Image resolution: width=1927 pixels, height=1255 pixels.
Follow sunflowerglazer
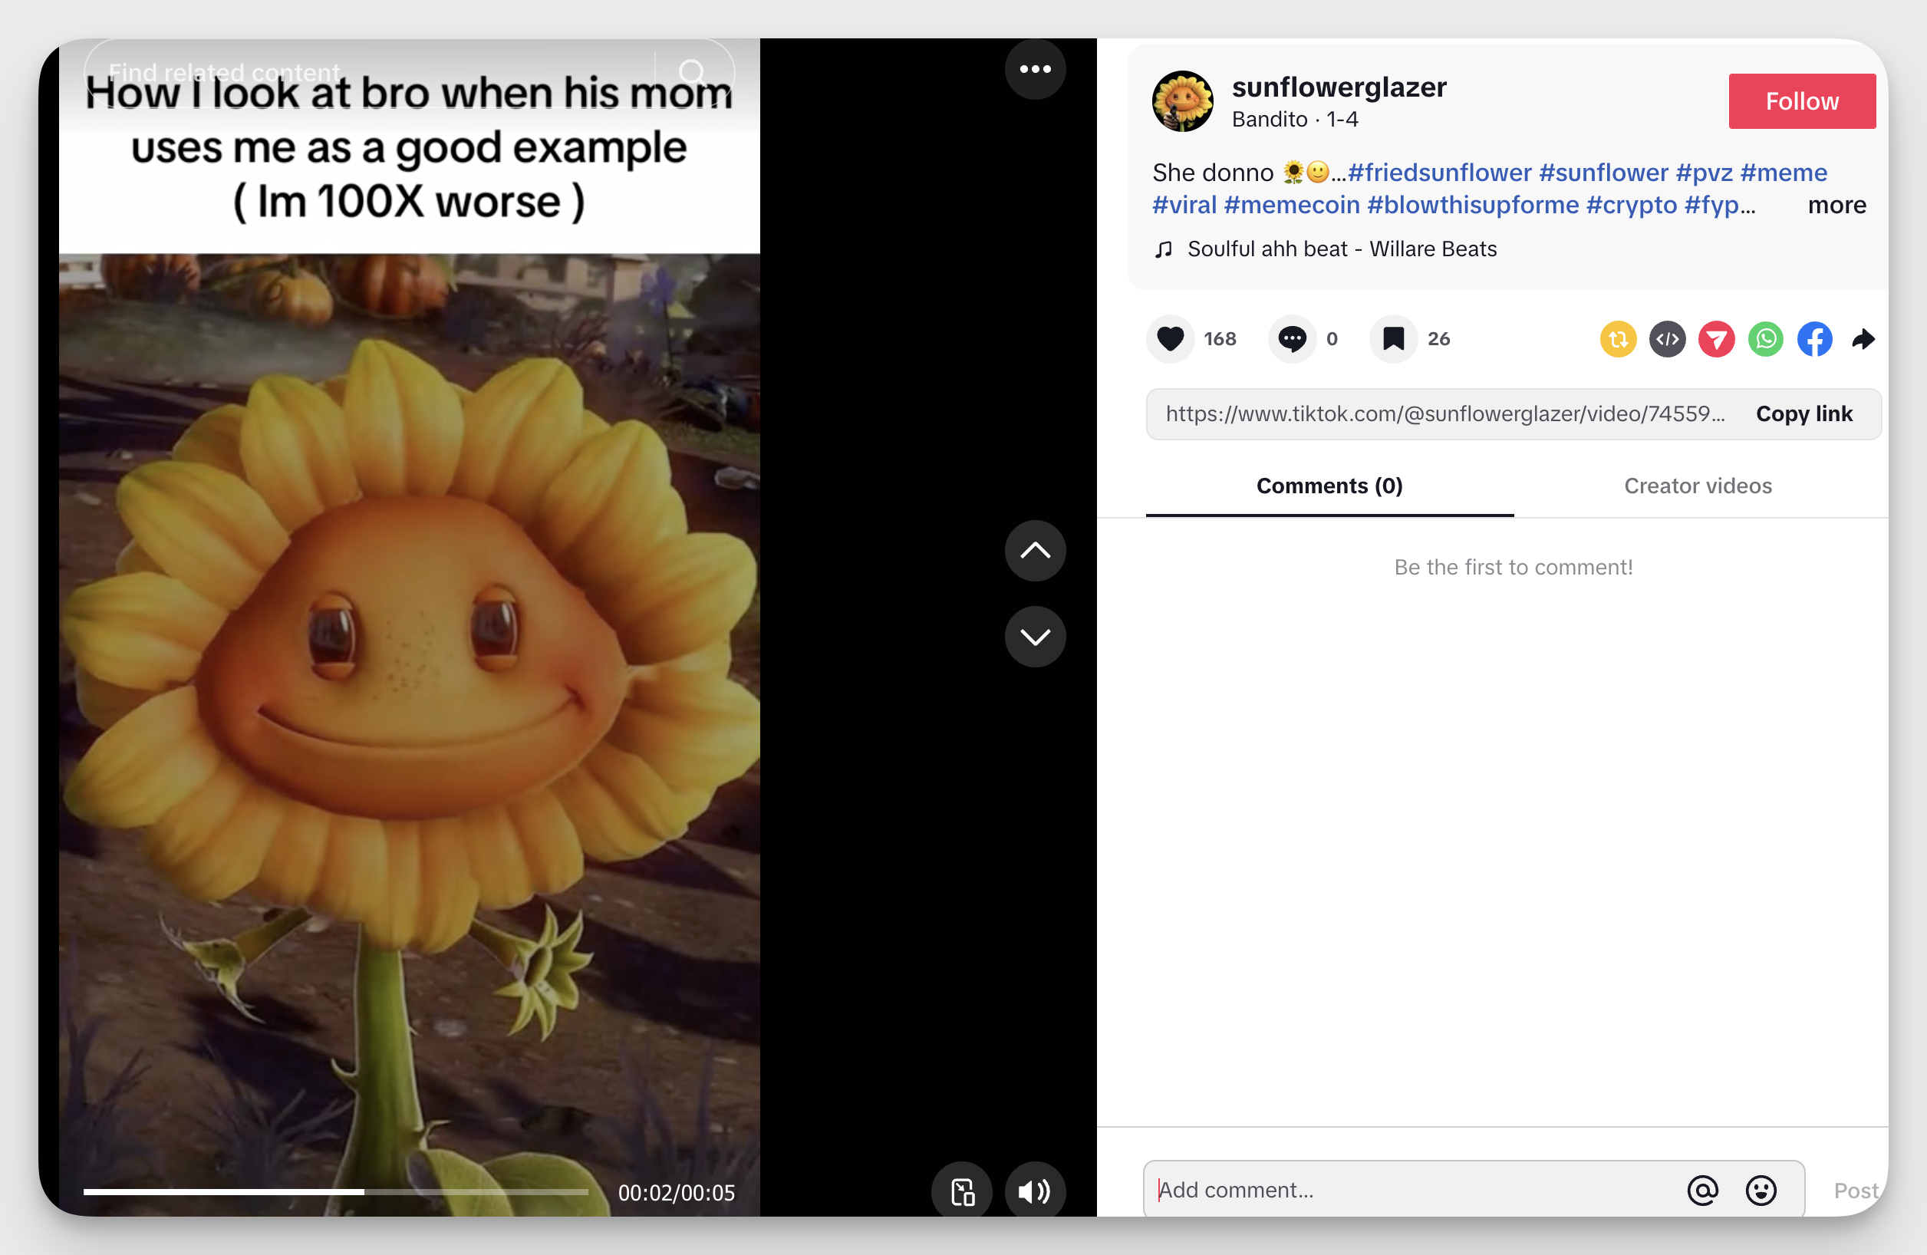(x=1801, y=101)
